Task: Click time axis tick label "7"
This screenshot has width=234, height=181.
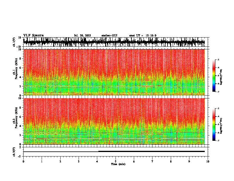Action: tap(152, 161)
